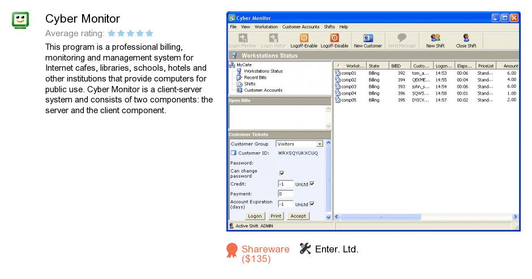Sort by the State column header
Image resolution: width=532 pixels, height=279 pixels.
[377, 66]
